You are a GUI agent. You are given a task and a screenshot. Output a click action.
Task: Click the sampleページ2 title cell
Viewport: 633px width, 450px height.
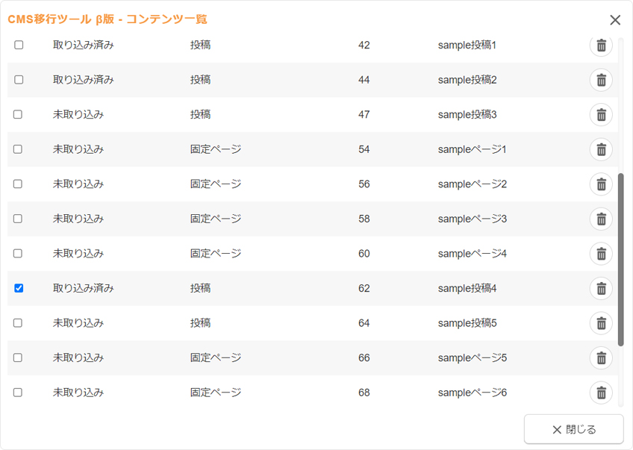pyautogui.click(x=472, y=184)
